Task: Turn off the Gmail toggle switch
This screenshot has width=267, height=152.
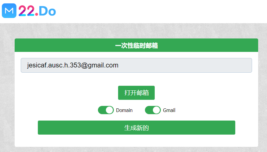Action: click(x=153, y=110)
